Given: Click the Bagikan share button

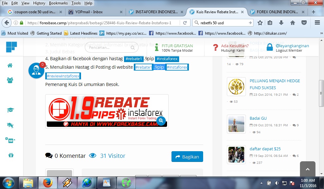Looking at the screenshot, I should [x=187, y=157].
